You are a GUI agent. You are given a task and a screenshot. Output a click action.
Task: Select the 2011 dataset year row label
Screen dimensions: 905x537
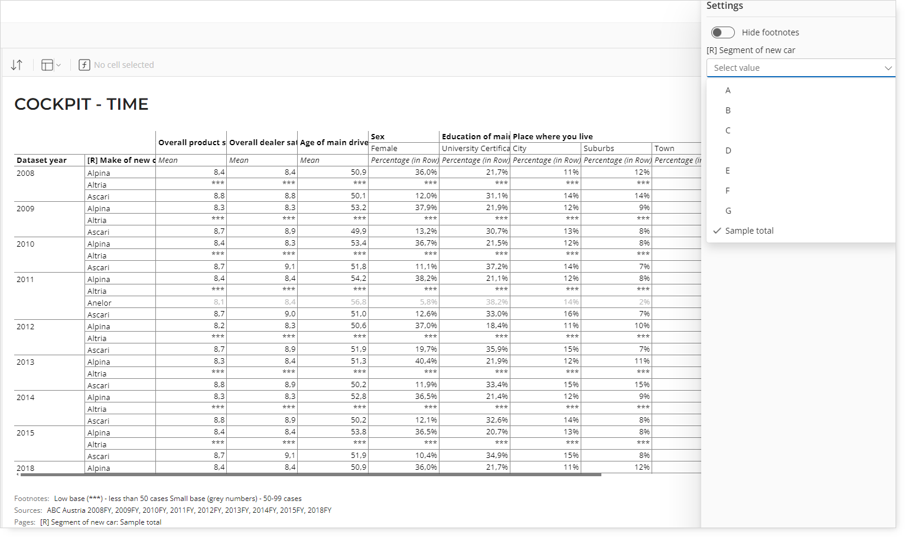pos(25,280)
